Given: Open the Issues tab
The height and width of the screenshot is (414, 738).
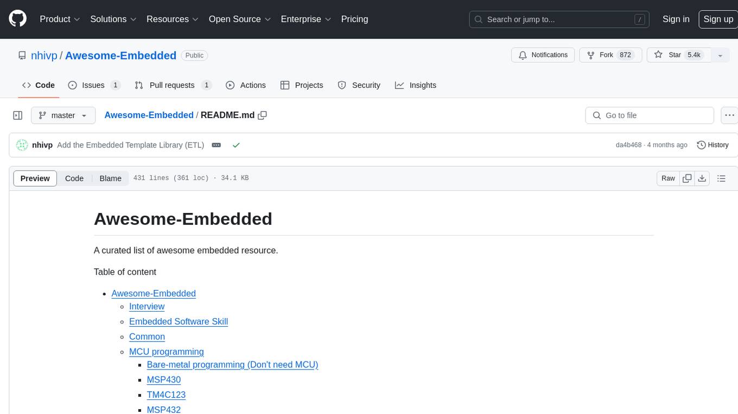Looking at the screenshot, I should pyautogui.click(x=94, y=85).
